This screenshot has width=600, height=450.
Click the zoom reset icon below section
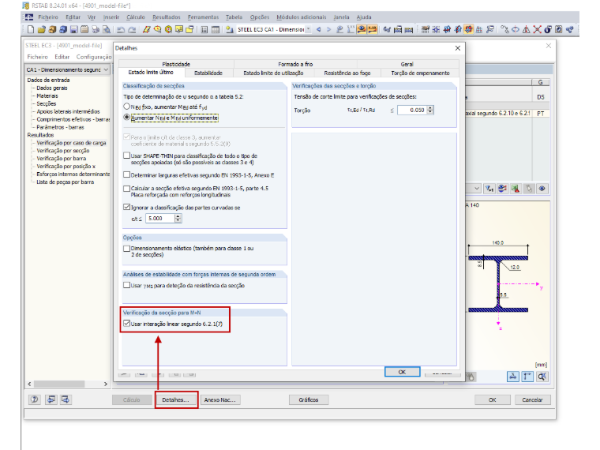[x=542, y=377]
